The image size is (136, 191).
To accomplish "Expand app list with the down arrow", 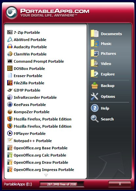I will 46,175.
